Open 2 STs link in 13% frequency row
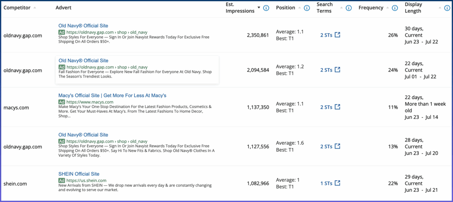This screenshot has width=453, height=202. click(x=326, y=146)
